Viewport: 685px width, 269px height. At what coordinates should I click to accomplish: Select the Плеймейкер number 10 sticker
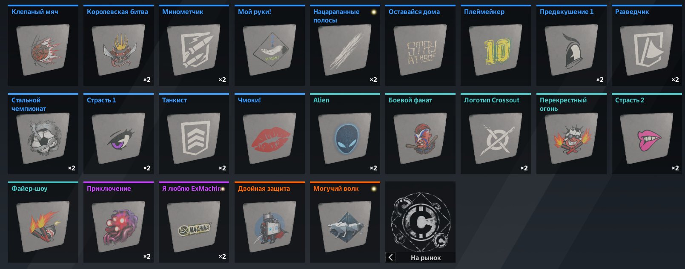[496, 45]
